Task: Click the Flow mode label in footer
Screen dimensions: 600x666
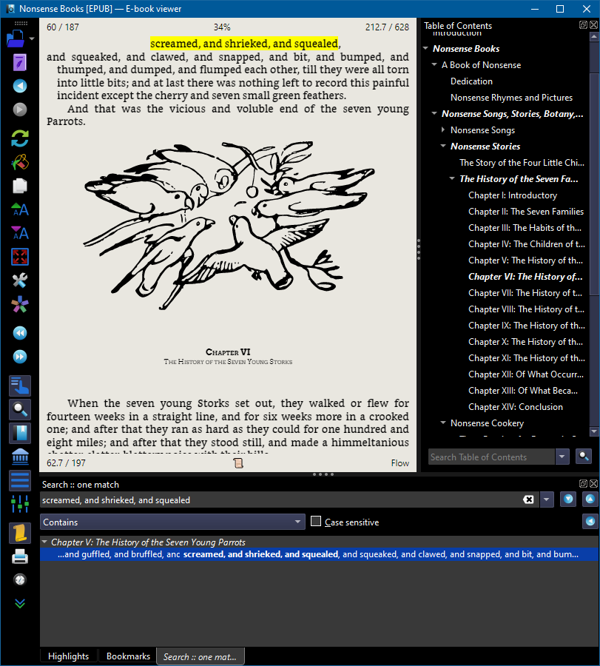Action: [400, 463]
